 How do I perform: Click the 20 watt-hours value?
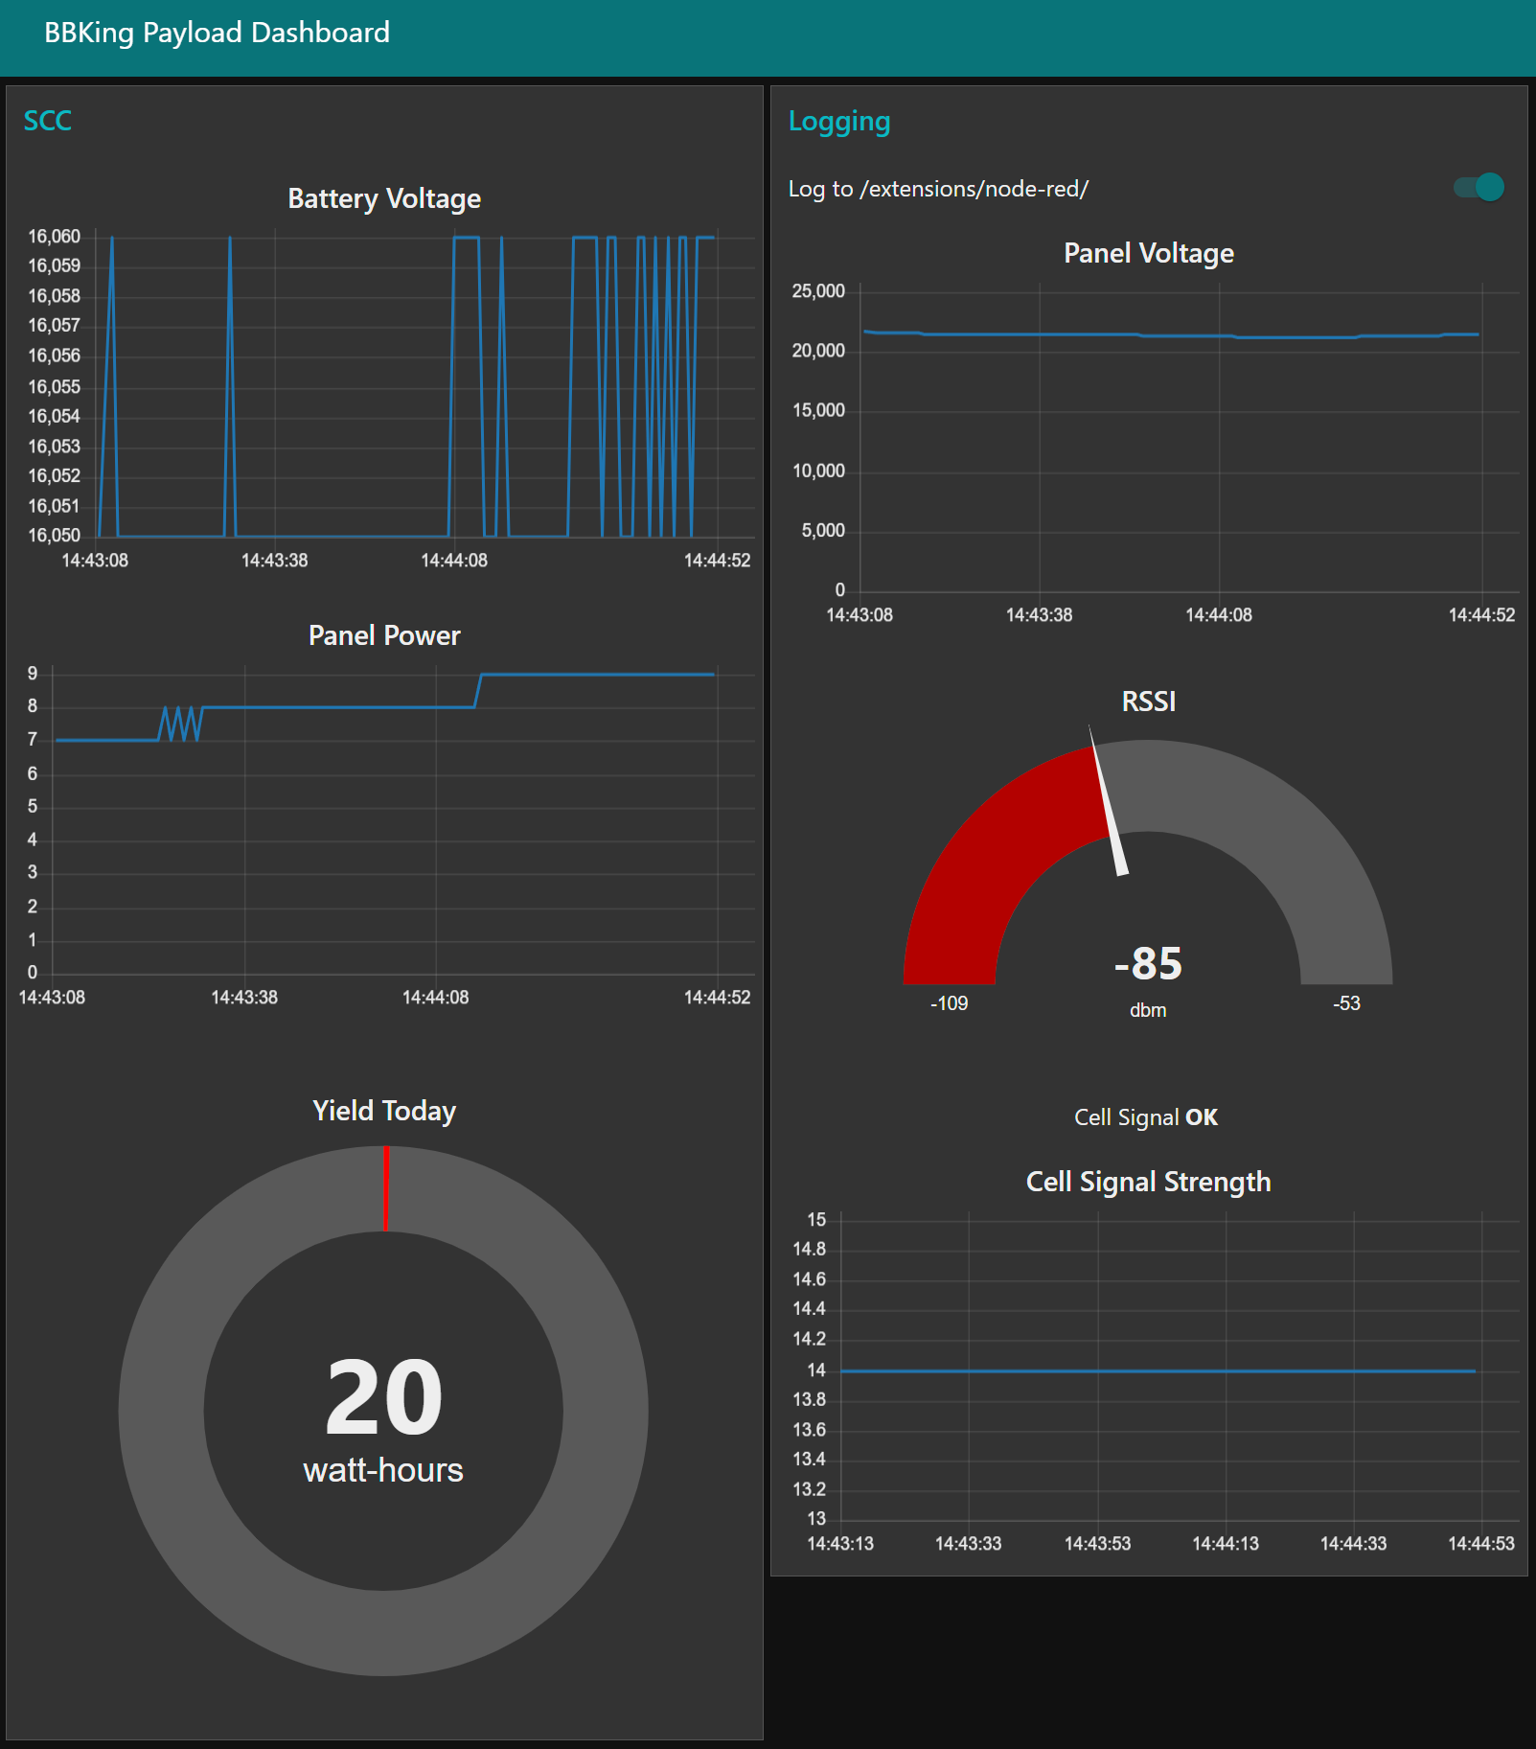383,1399
